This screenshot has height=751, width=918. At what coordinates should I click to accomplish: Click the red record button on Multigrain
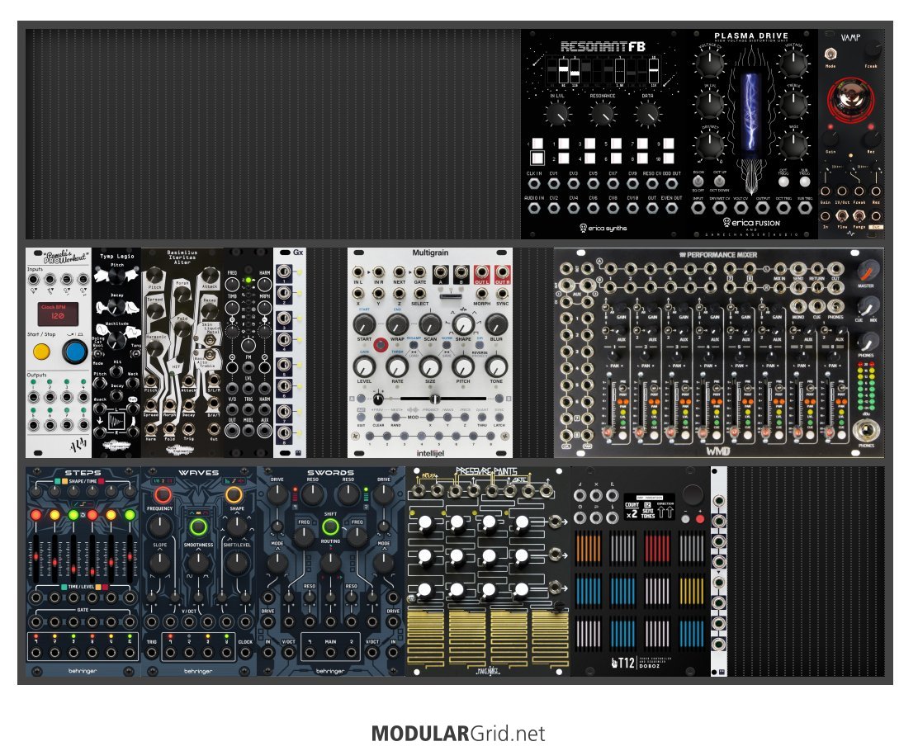tap(380, 345)
